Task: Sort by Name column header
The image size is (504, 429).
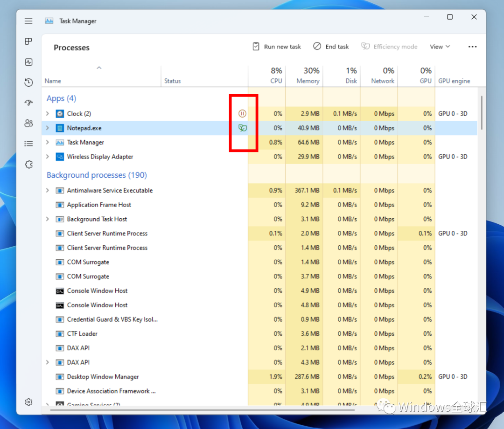Action: 101,76
